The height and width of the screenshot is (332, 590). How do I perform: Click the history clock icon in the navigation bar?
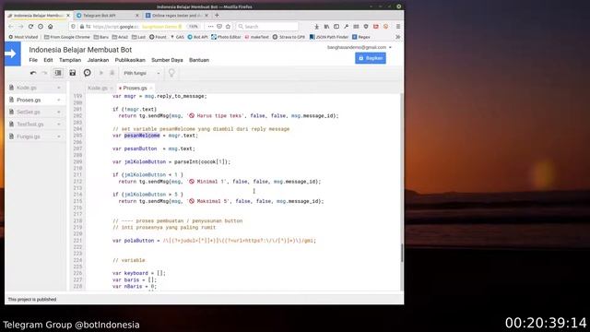point(41,27)
